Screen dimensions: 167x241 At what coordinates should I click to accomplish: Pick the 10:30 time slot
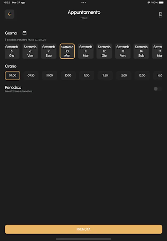68,76
